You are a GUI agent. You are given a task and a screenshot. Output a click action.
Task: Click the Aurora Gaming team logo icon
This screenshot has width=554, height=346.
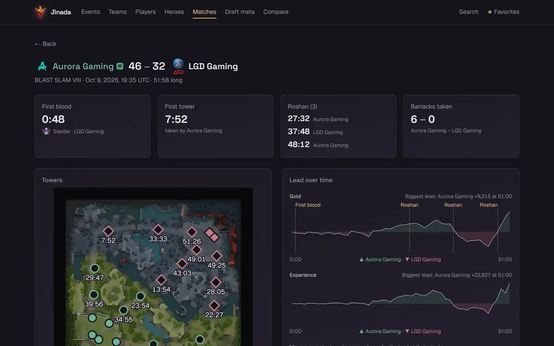coord(42,66)
